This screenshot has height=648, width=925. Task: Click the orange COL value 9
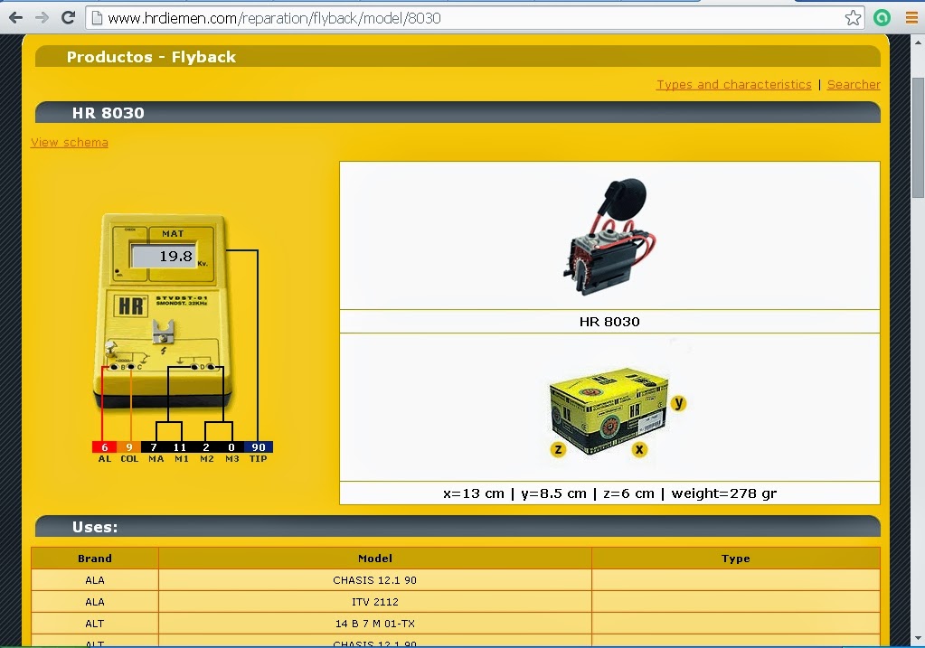click(129, 447)
